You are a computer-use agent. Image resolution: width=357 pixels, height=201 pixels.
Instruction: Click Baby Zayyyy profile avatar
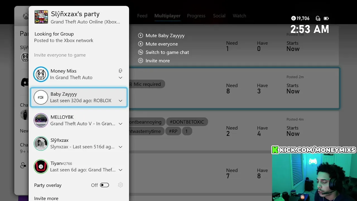[41, 97]
